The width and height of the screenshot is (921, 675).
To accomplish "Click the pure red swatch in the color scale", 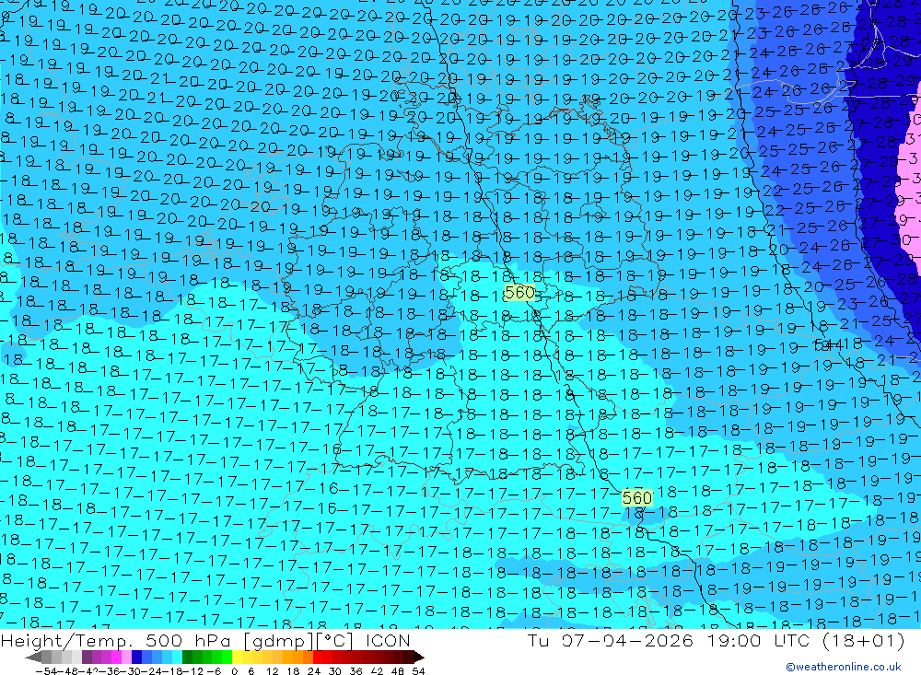I will [318, 658].
